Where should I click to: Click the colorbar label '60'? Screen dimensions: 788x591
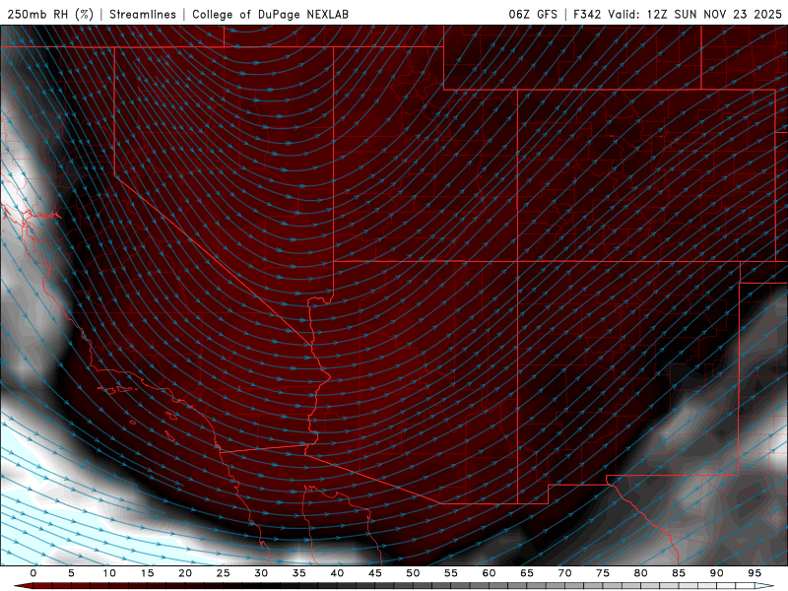point(489,573)
